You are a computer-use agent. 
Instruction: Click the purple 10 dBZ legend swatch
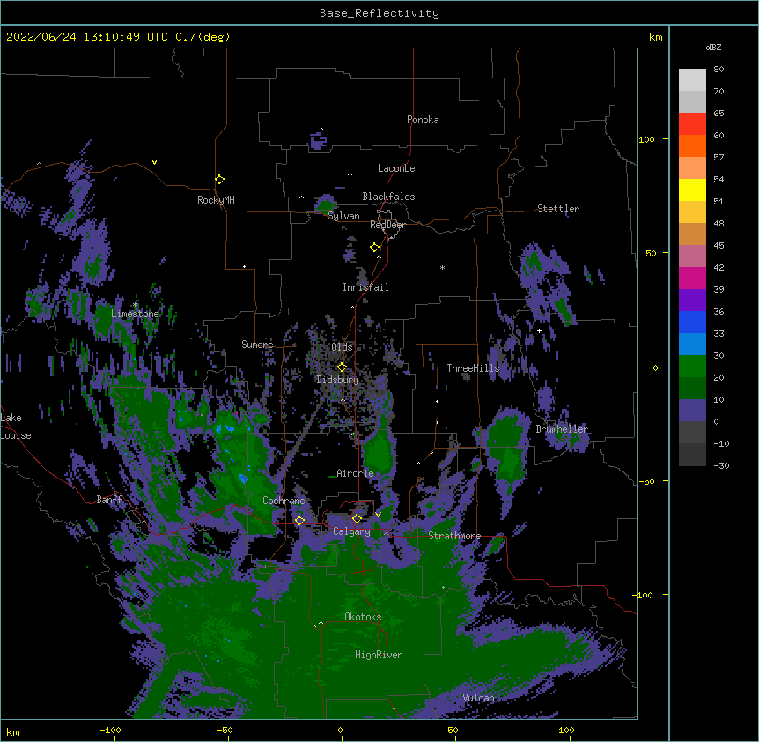[x=692, y=411]
